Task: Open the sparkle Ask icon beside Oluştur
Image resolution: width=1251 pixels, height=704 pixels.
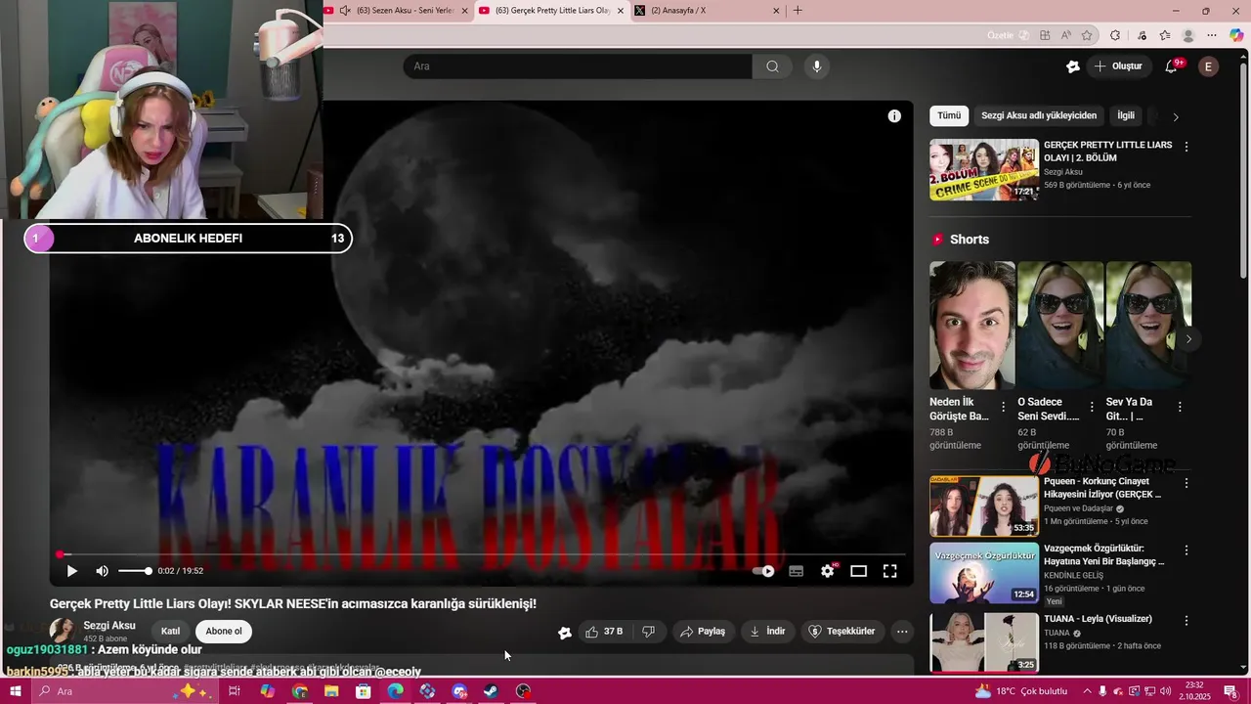Action: pos(1073,66)
